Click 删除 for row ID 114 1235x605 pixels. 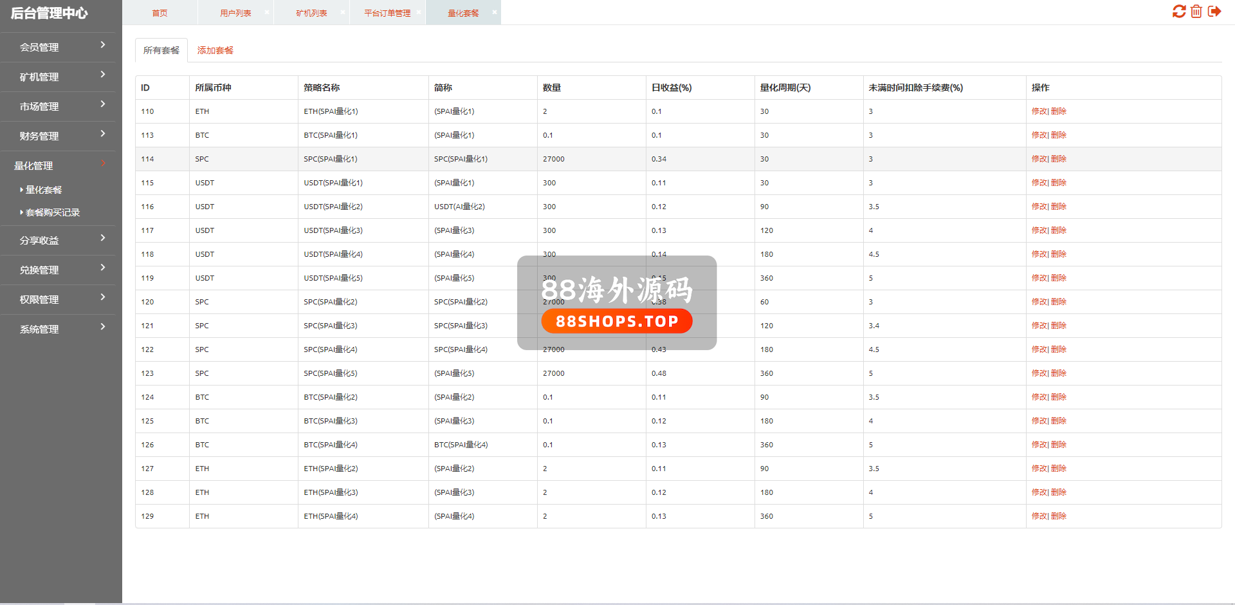tap(1059, 159)
